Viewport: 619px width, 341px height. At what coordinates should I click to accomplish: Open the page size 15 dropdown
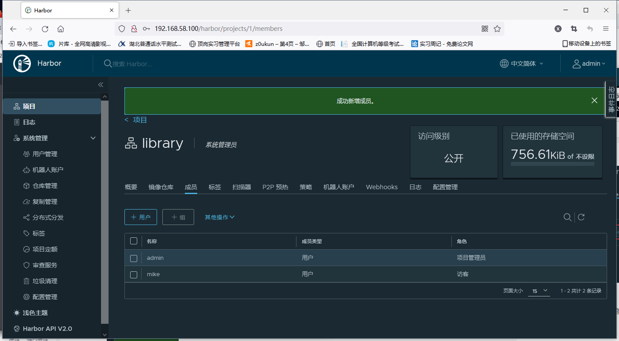(x=539, y=291)
